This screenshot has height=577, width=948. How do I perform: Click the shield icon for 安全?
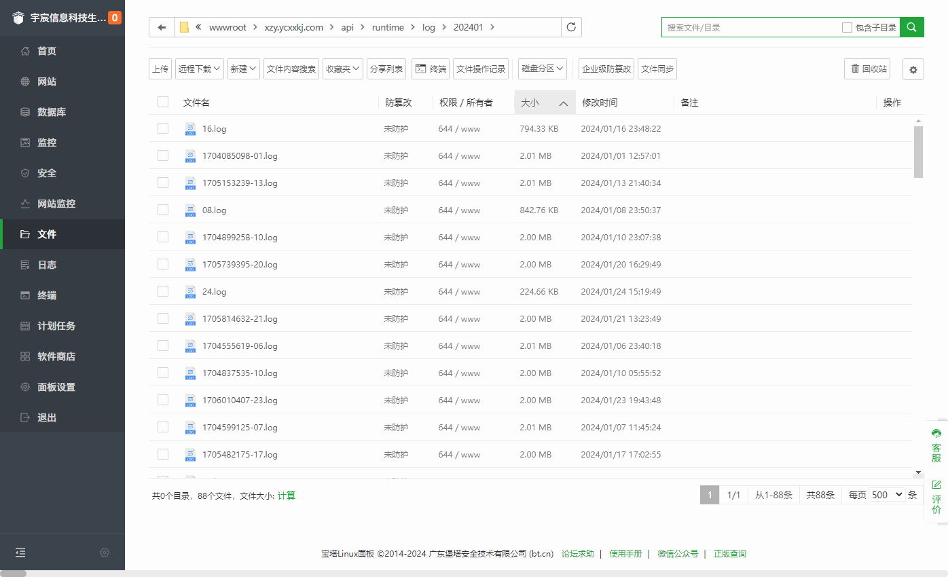(x=25, y=173)
